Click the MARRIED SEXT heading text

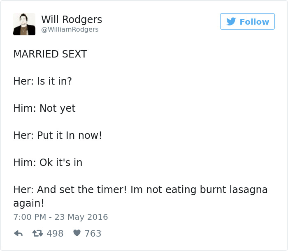point(50,54)
